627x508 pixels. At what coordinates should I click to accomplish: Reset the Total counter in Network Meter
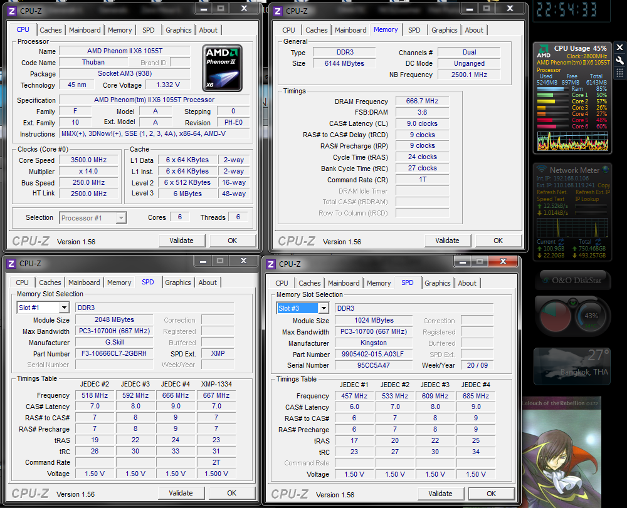pyautogui.click(x=598, y=242)
